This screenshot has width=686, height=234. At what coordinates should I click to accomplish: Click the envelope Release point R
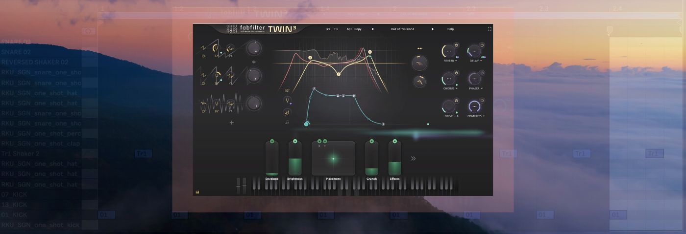[383, 124]
